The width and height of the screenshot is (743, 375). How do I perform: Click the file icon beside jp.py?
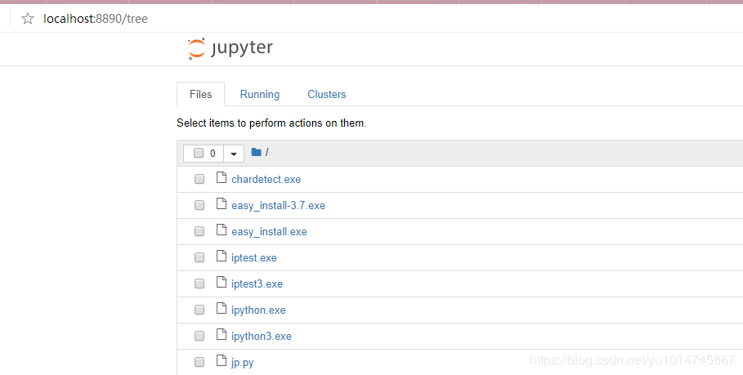click(221, 361)
